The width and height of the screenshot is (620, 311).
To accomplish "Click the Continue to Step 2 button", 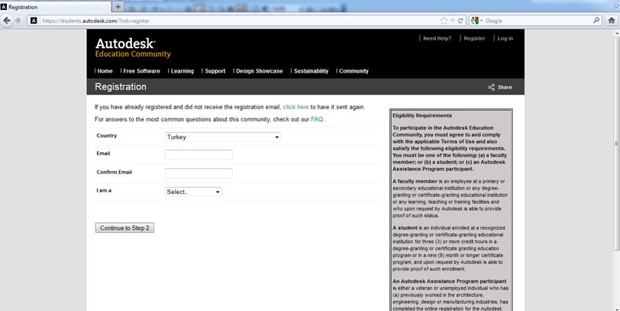I will 124,228.
